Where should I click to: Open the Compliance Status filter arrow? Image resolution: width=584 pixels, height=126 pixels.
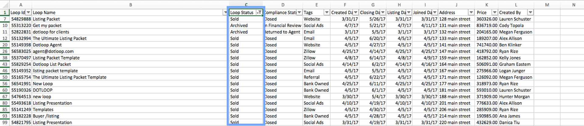(299, 12)
